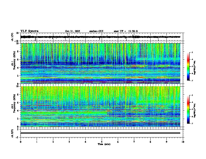Click the "-7" tick on ch.1 colorbar

click(192, 81)
